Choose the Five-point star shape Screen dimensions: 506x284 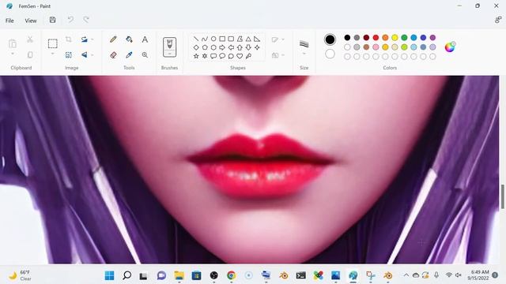pyautogui.click(x=196, y=56)
